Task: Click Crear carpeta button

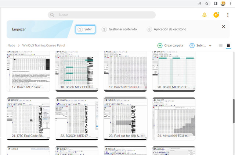Action: tap(170, 45)
